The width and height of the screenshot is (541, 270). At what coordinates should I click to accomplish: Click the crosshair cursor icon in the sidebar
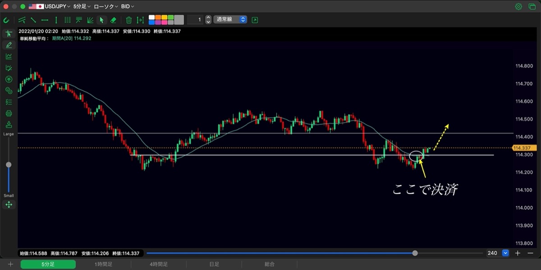click(x=9, y=34)
